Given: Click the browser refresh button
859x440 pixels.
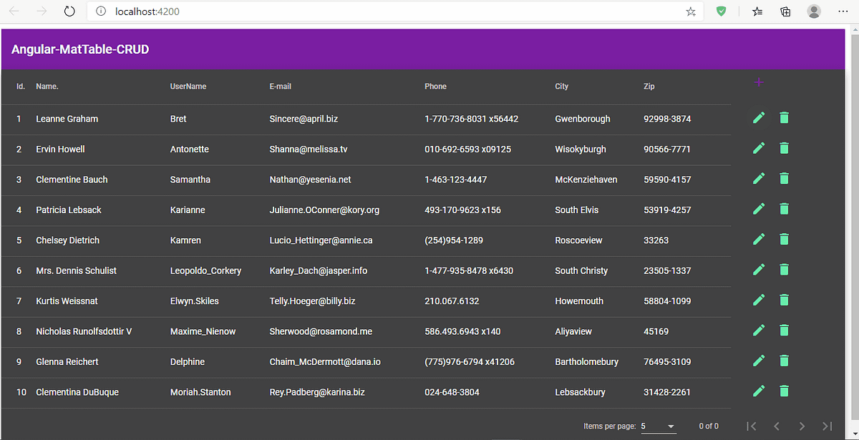Looking at the screenshot, I should click(69, 11).
